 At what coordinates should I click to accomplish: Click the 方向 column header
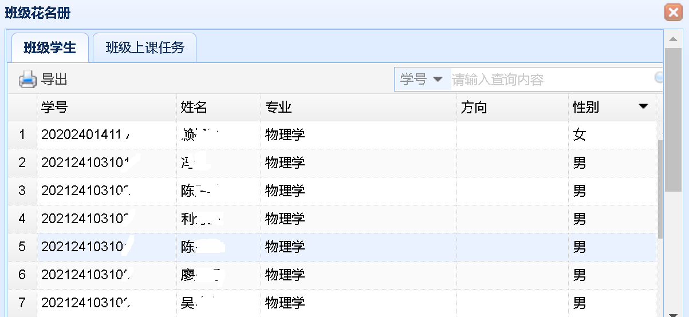point(512,107)
